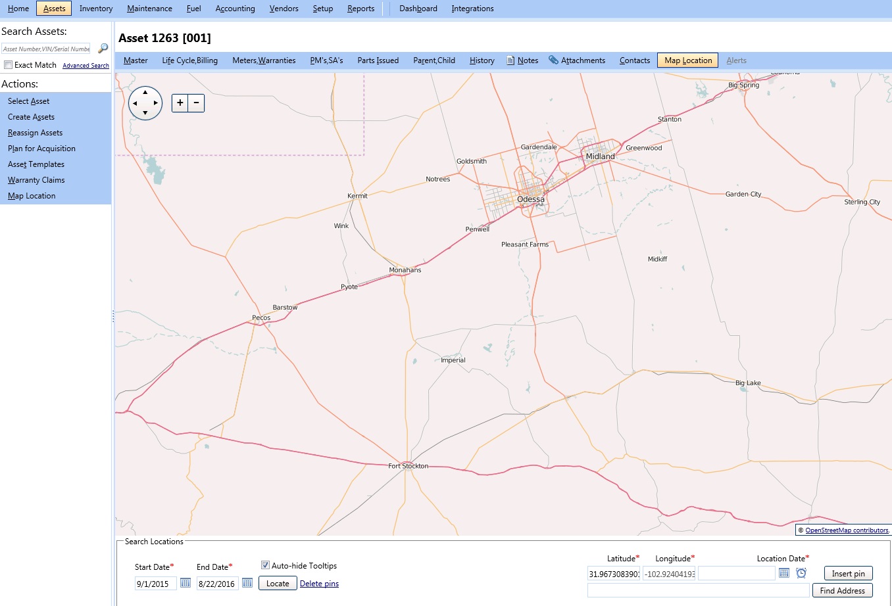Click the Location Date input field
Image resolution: width=892 pixels, height=606 pixels.
pos(737,574)
